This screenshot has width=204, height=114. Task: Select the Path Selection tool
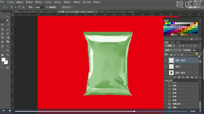point(3,50)
